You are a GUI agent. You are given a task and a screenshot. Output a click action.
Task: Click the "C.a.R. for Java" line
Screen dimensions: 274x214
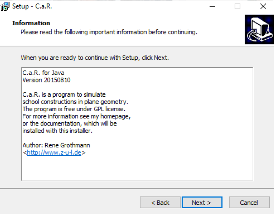click(43, 72)
